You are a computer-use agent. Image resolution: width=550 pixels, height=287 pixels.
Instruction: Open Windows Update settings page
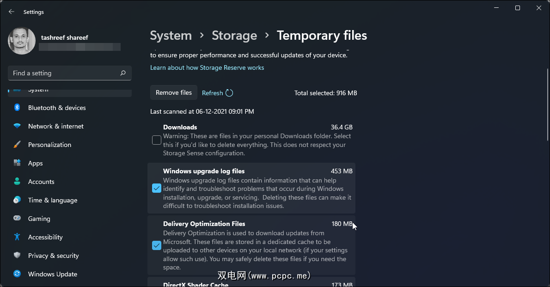coord(52,274)
